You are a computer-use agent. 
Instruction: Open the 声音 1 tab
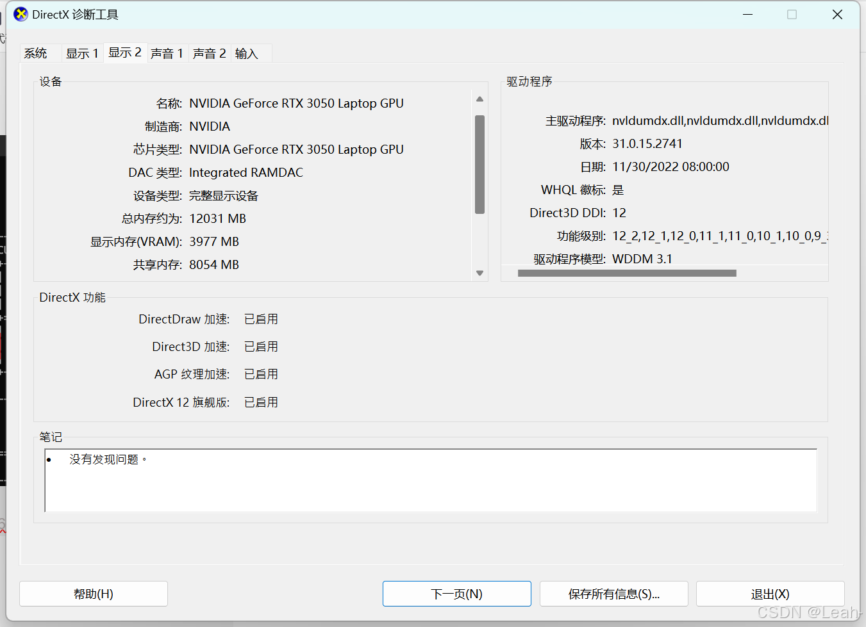[x=167, y=53]
